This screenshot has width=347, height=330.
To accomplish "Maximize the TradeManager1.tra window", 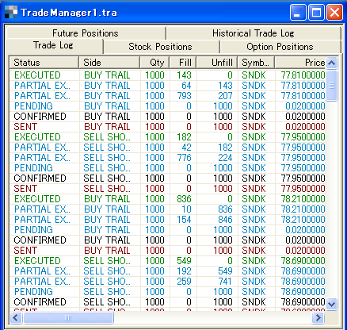I will click(316, 12).
